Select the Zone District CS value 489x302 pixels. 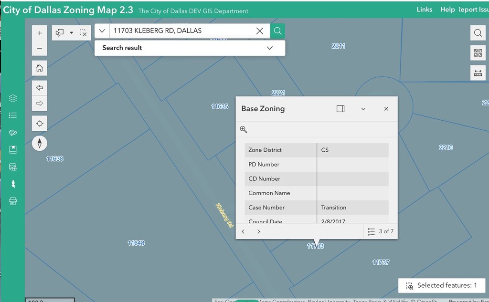(x=325, y=150)
